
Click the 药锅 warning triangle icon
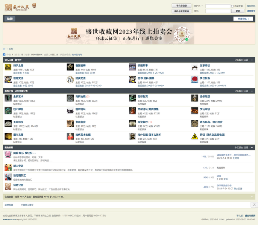(194, 136)
